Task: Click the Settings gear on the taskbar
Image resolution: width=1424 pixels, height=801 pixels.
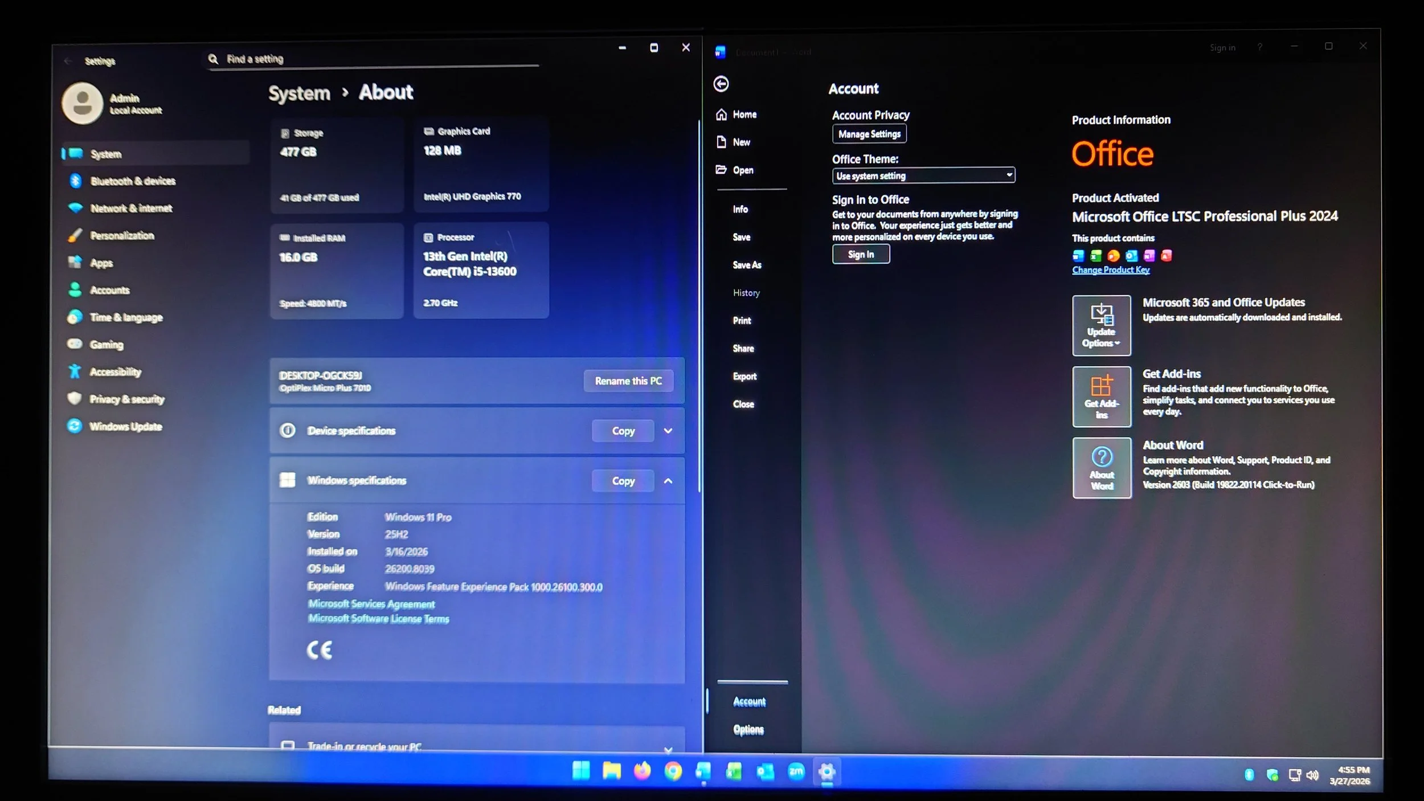Action: [826, 772]
